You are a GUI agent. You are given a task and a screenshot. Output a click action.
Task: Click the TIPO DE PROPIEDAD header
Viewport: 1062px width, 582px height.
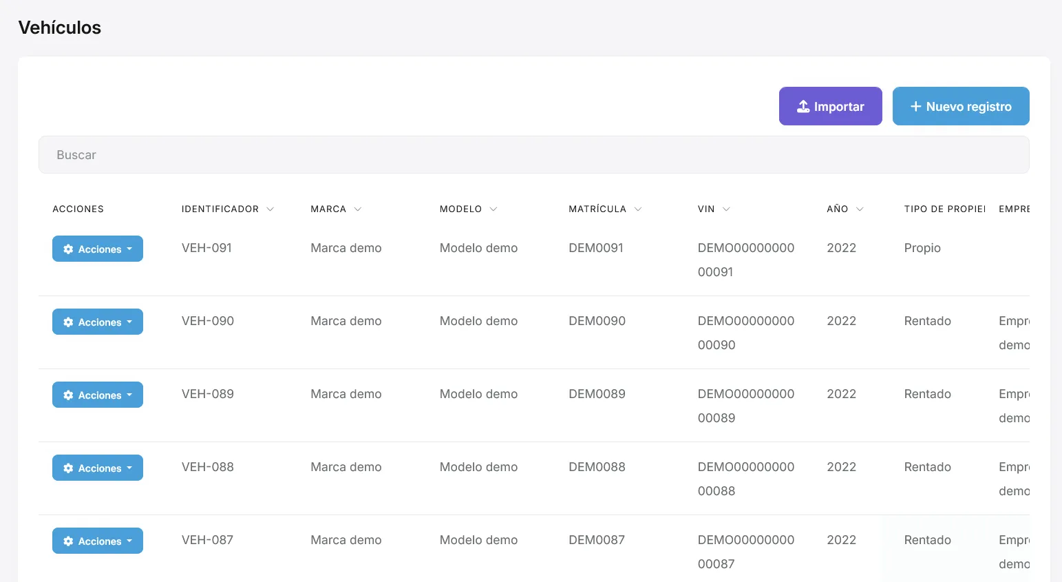[x=945, y=209]
